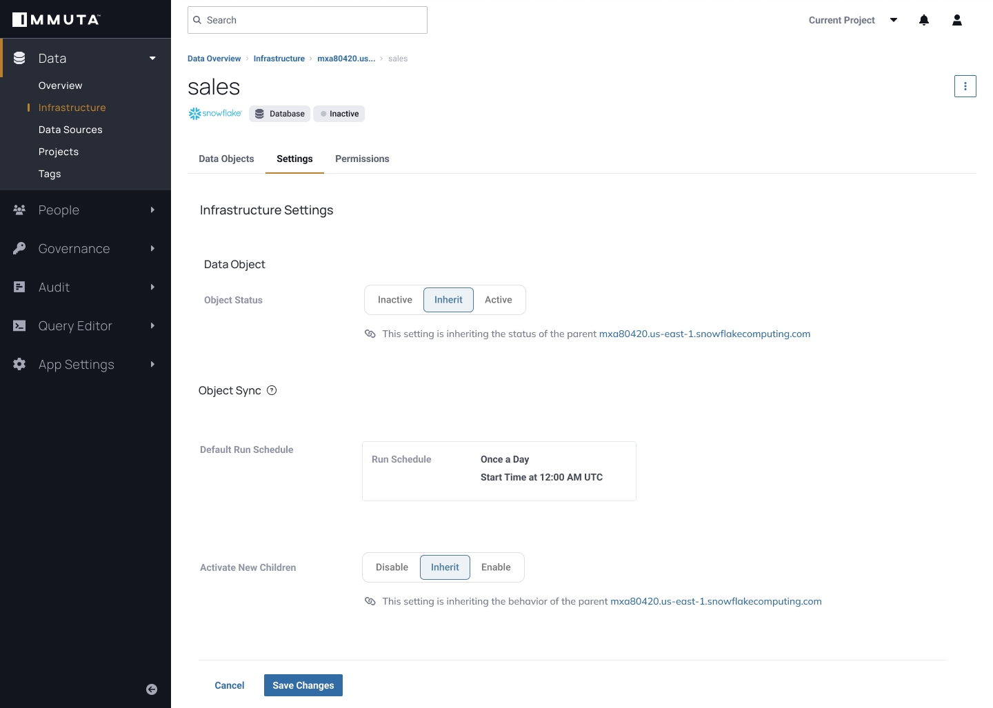
Task: Open parent link under Activate New Children
Action: coord(716,601)
